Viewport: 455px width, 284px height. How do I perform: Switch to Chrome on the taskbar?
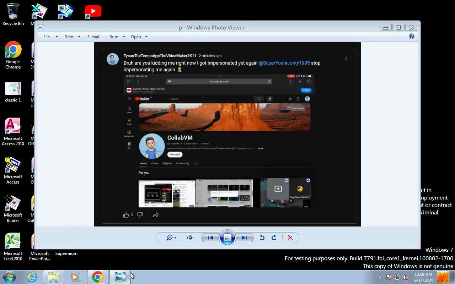click(97, 277)
